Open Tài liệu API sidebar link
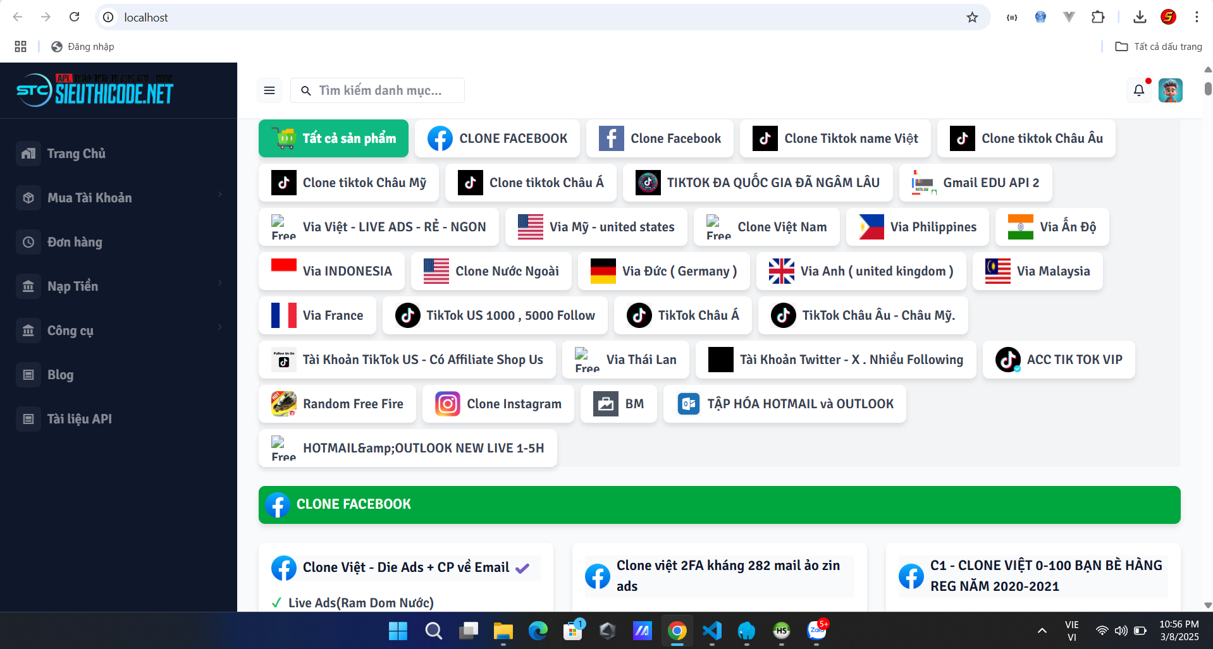The width and height of the screenshot is (1213, 649). [x=79, y=419]
